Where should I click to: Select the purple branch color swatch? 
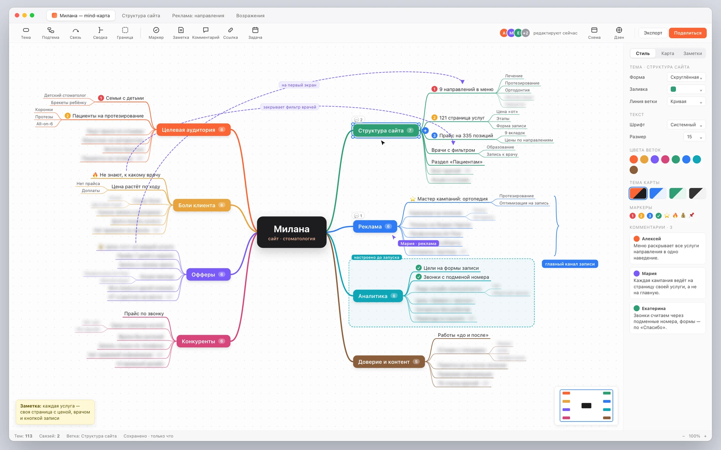click(x=655, y=159)
